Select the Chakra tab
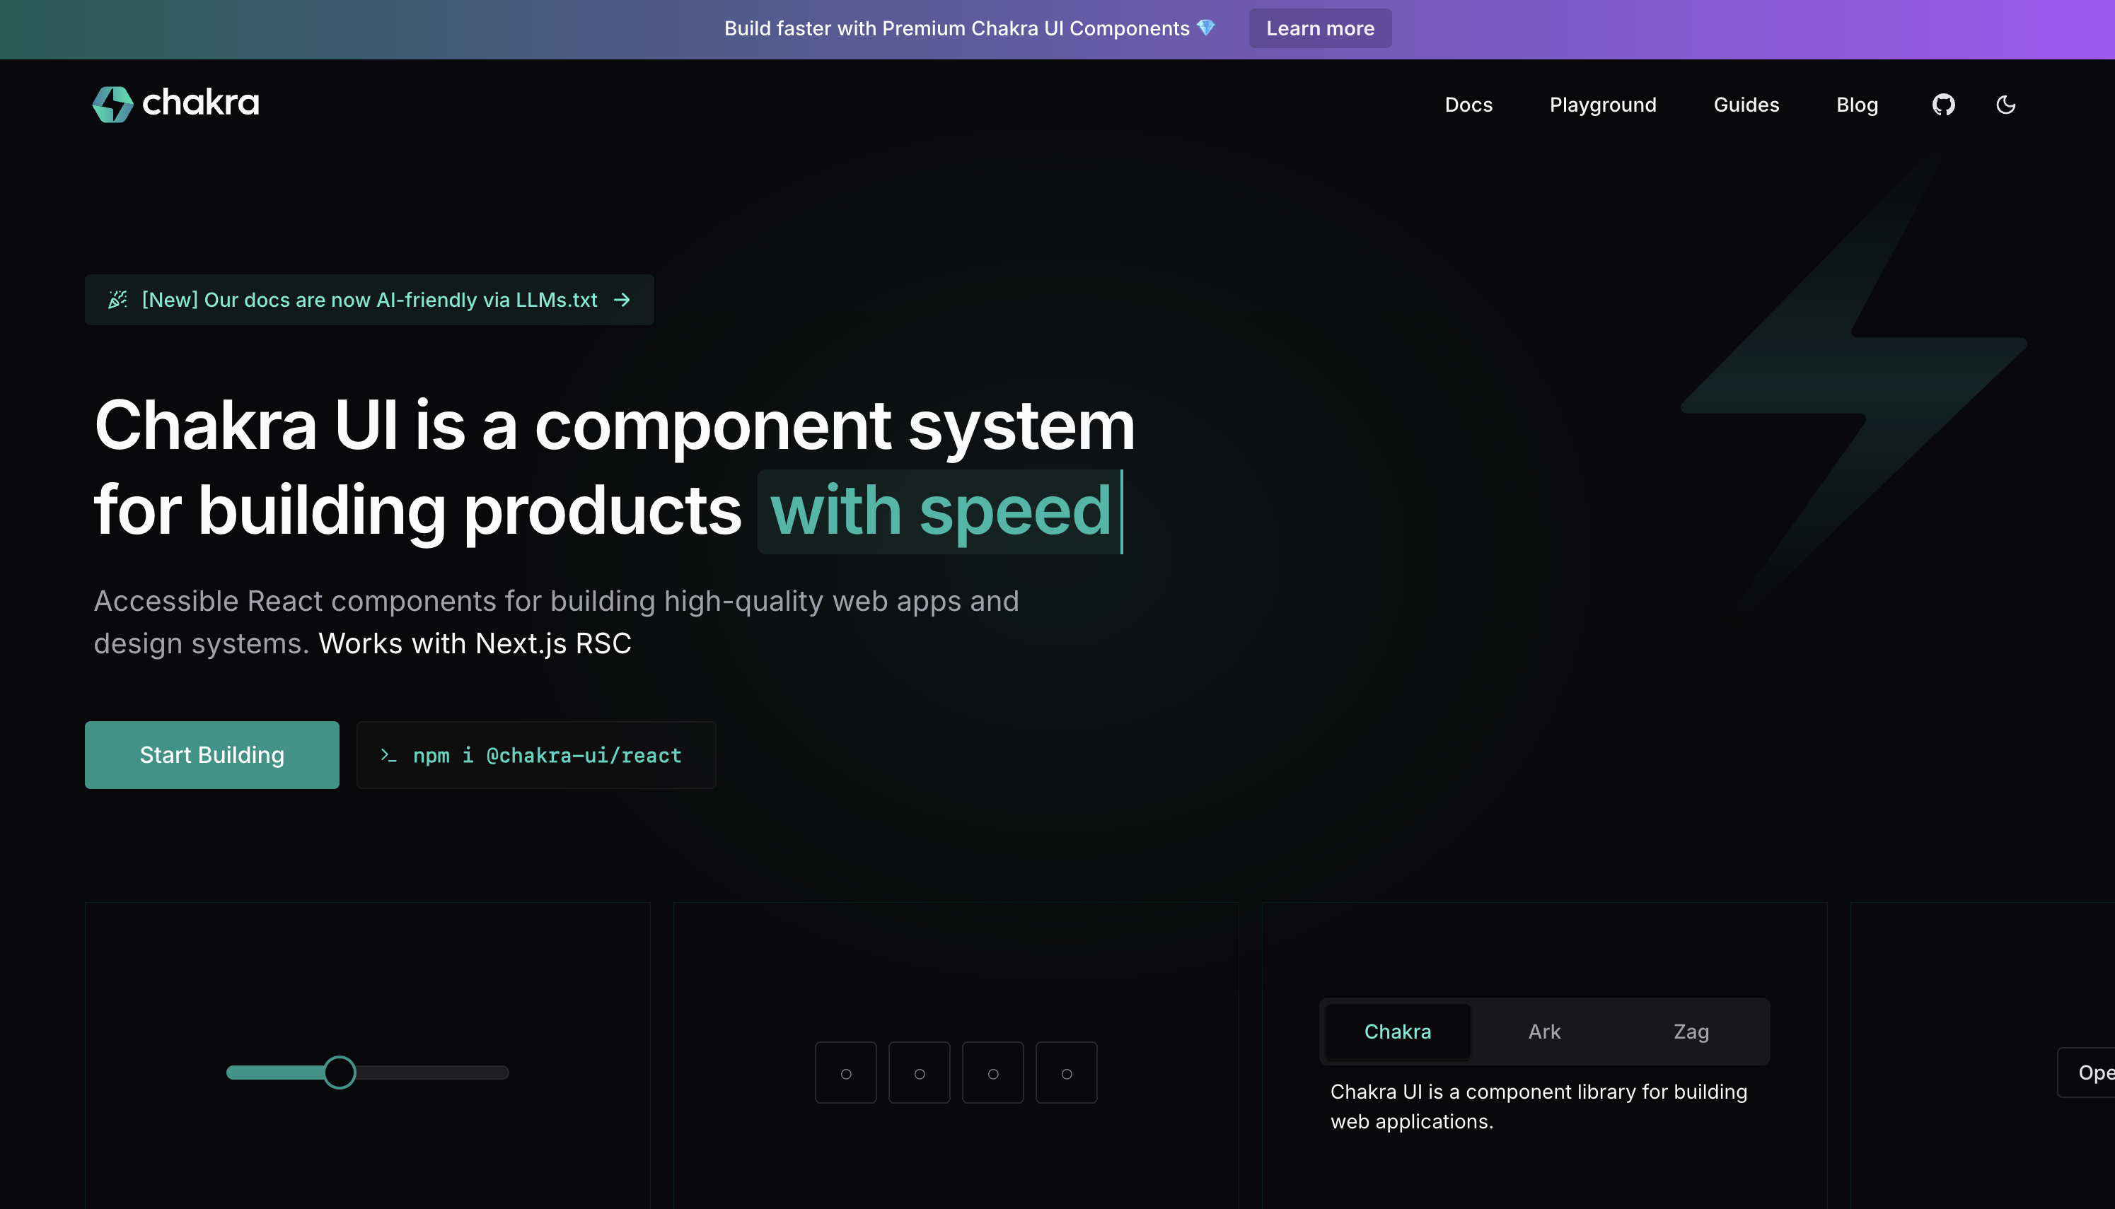Image resolution: width=2115 pixels, height=1209 pixels. click(x=1397, y=1032)
